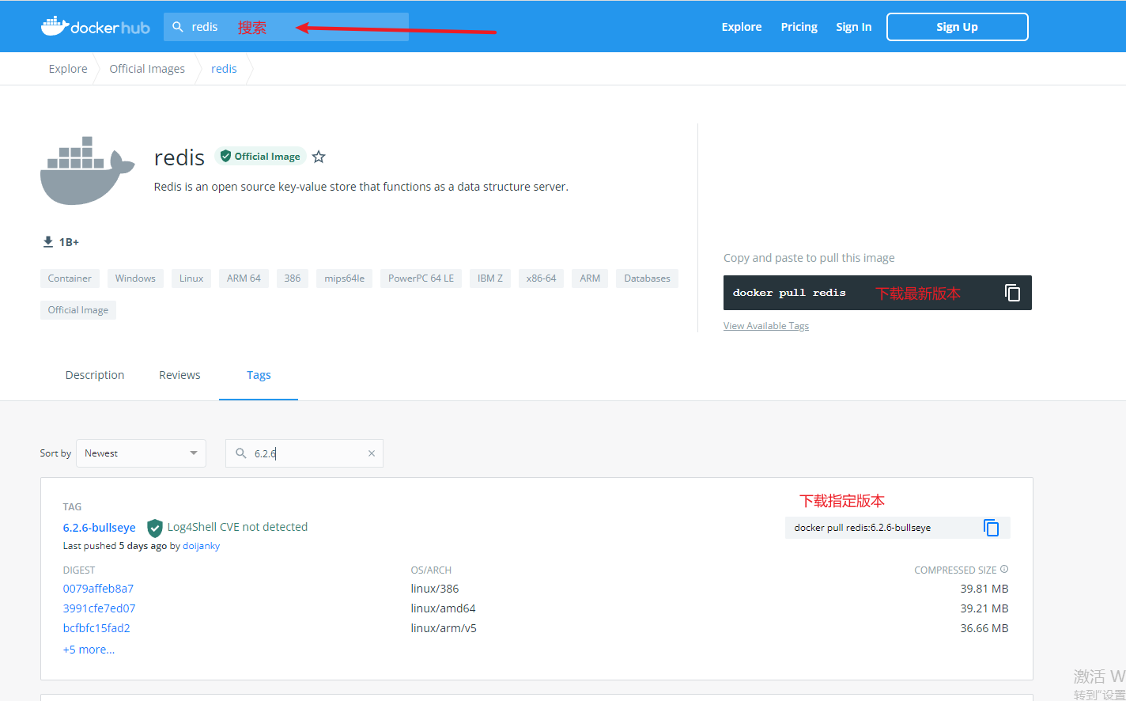
Task: Go to Official Images breadcrumb
Action: [x=147, y=69]
